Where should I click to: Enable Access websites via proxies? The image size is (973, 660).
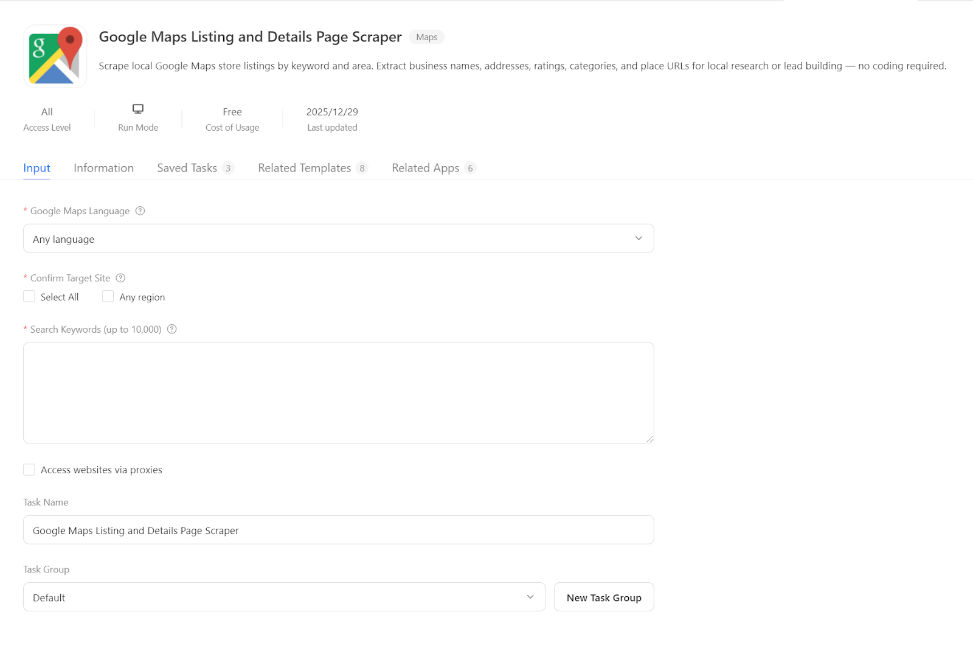point(29,469)
